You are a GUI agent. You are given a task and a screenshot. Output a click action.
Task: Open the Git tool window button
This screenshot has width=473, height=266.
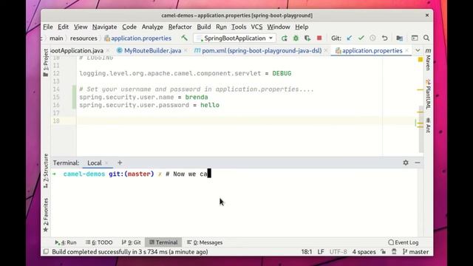tap(132, 242)
